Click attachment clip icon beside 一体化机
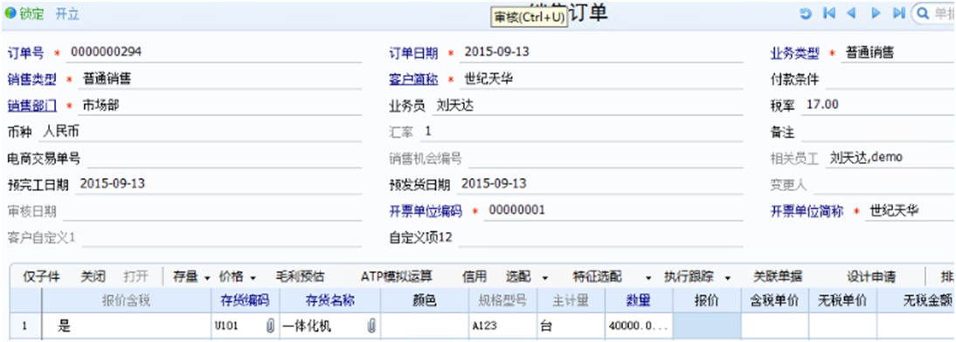 pyautogui.click(x=371, y=326)
